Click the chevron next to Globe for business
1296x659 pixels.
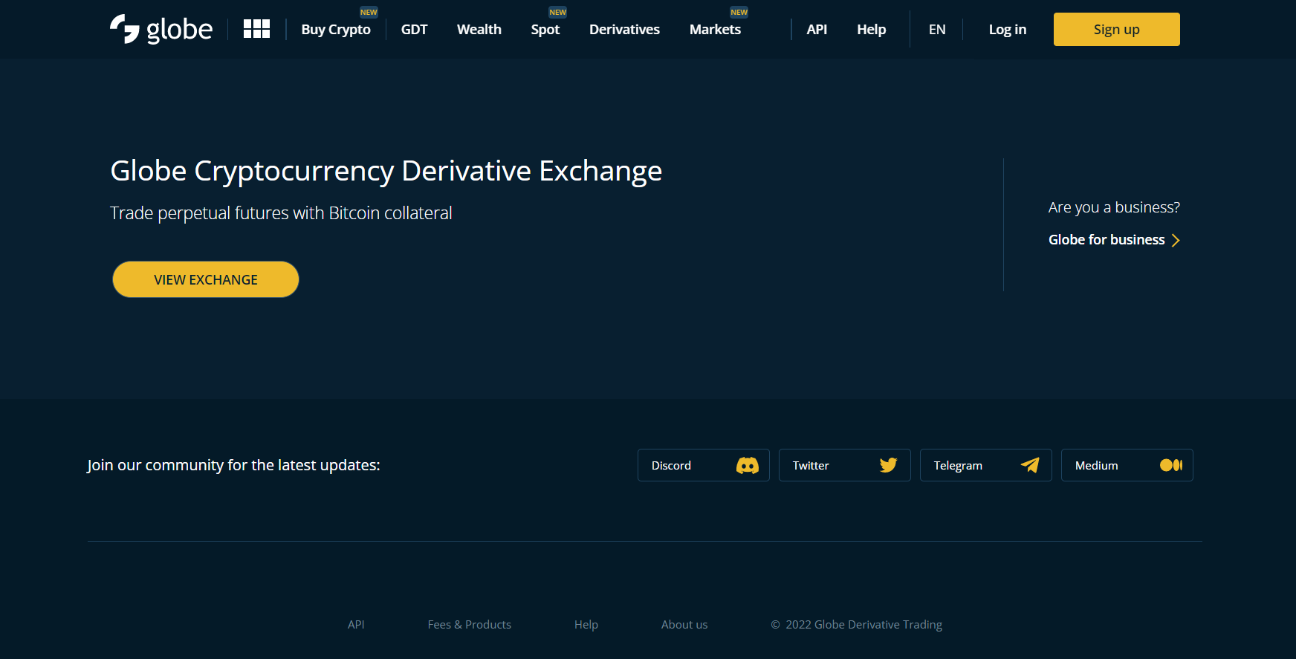pos(1176,240)
